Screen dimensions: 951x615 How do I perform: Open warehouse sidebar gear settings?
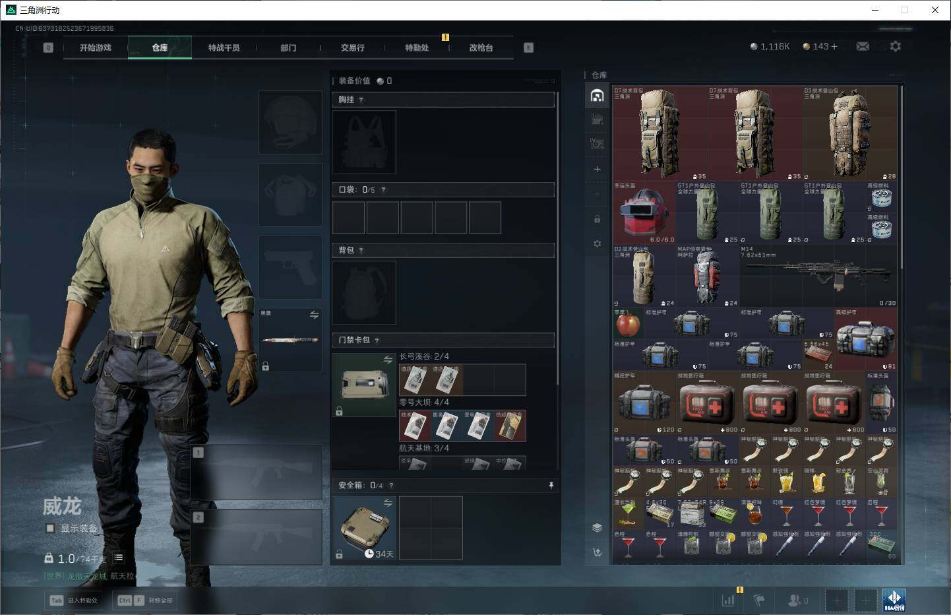(x=597, y=243)
